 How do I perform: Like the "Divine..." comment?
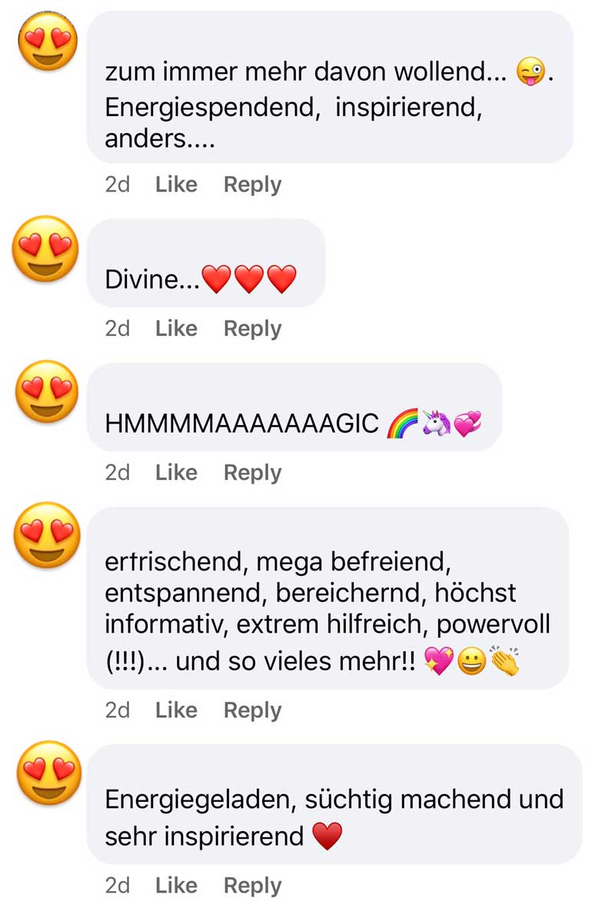point(176,328)
